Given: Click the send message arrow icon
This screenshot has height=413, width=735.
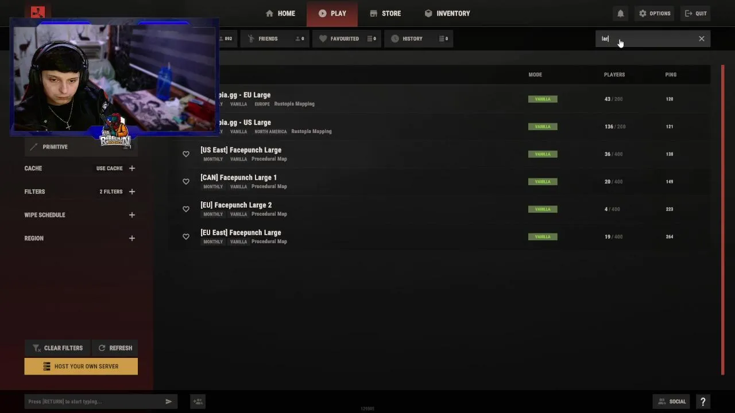Looking at the screenshot, I should 168,402.
